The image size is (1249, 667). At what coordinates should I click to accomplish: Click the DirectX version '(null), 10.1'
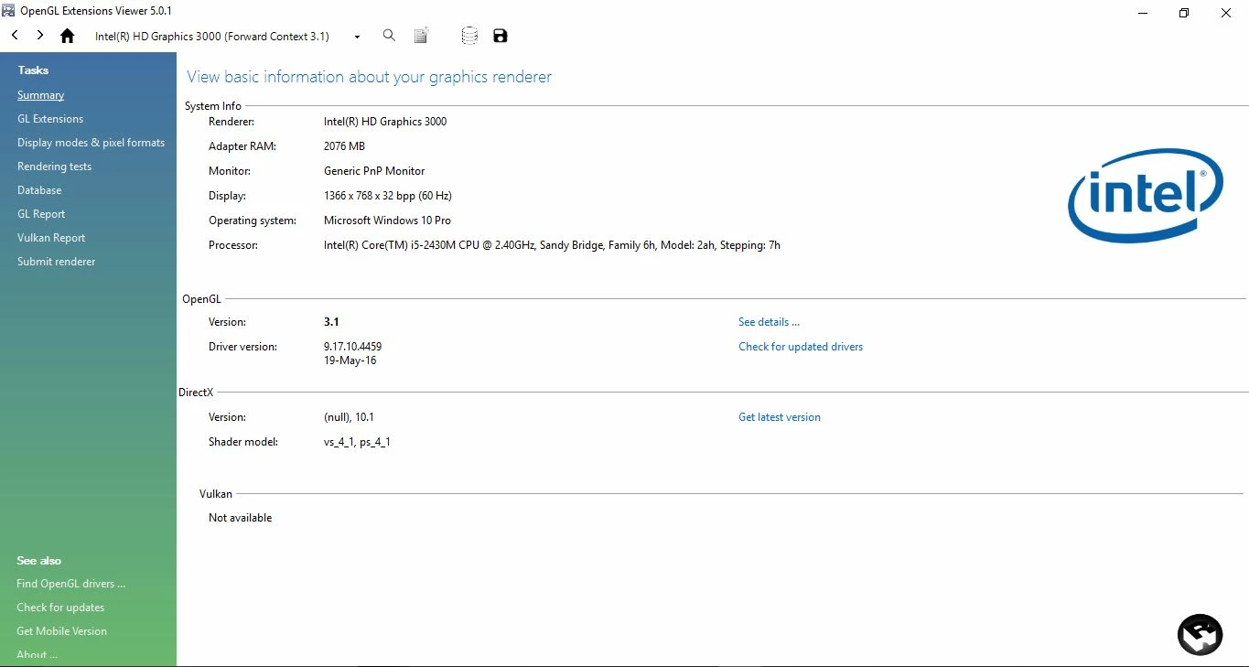click(349, 417)
